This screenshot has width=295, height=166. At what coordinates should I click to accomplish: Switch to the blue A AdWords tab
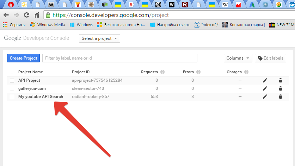point(252,5)
